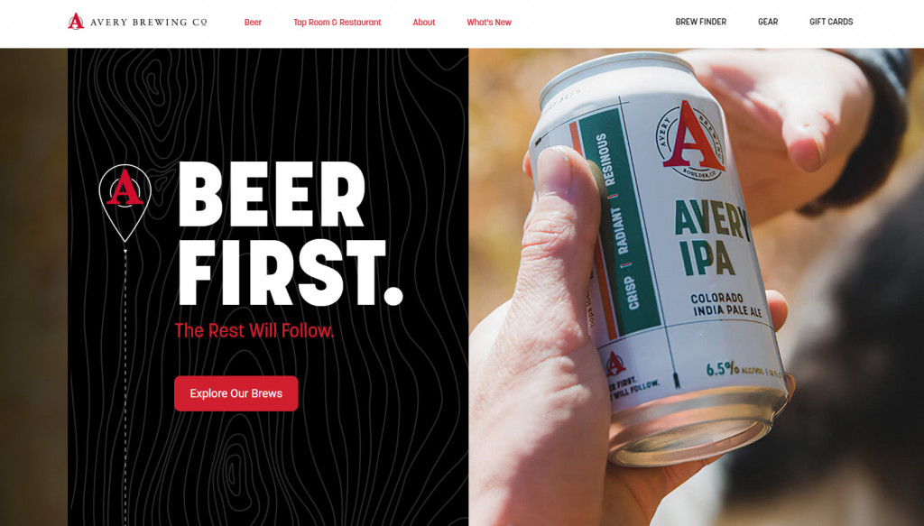Open the What's New menu

[489, 23]
